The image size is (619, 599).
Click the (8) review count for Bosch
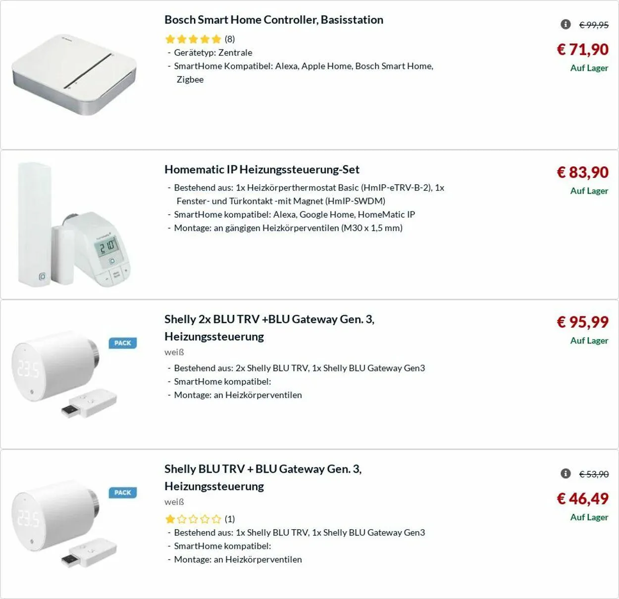pyautogui.click(x=230, y=39)
